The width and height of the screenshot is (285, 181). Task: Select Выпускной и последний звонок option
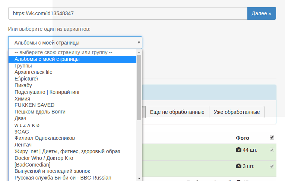click(x=72, y=171)
